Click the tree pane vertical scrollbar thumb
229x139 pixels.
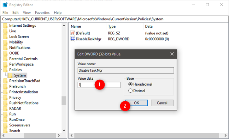tap(64, 100)
